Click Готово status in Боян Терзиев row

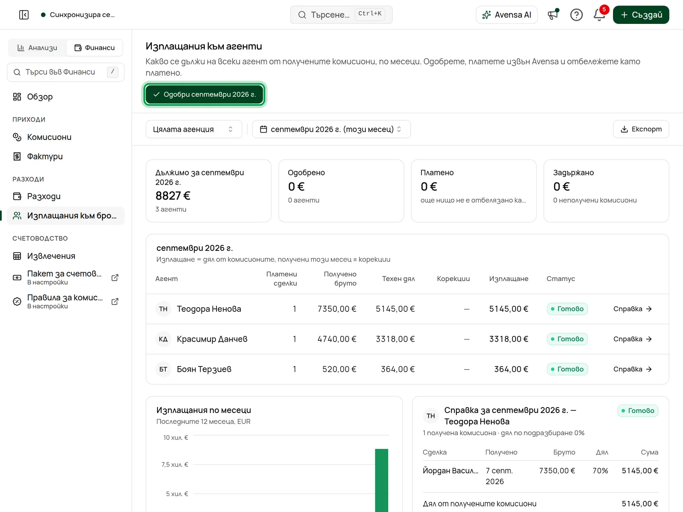[x=567, y=369]
